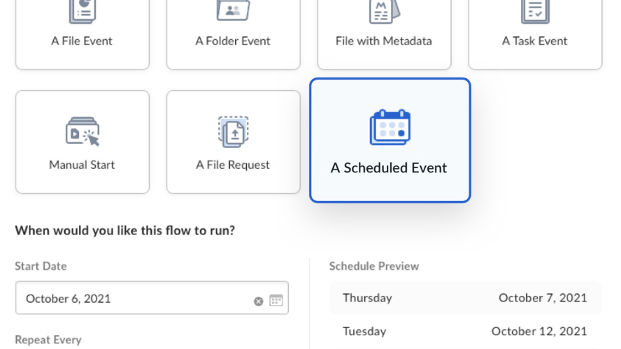621x349 pixels.
Task: Click the Manual Start cursor icon
Action: [83, 132]
